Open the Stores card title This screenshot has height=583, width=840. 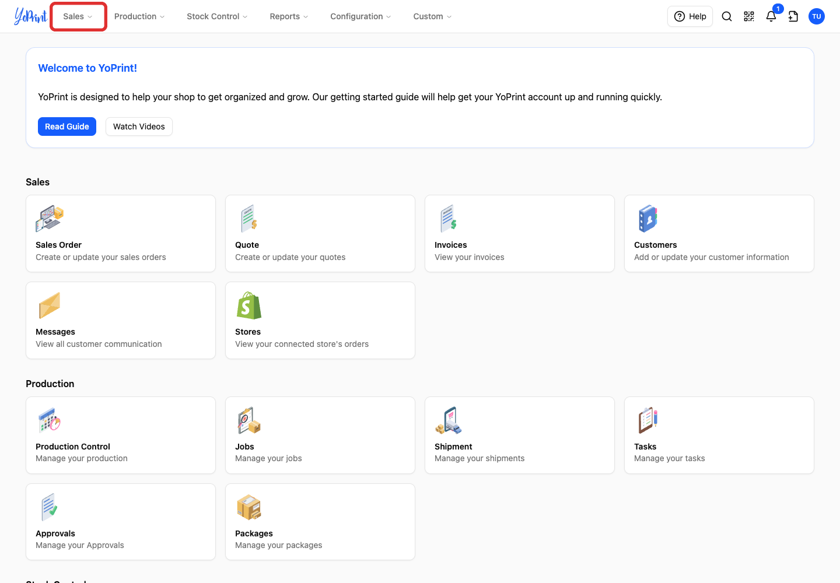coord(248,332)
